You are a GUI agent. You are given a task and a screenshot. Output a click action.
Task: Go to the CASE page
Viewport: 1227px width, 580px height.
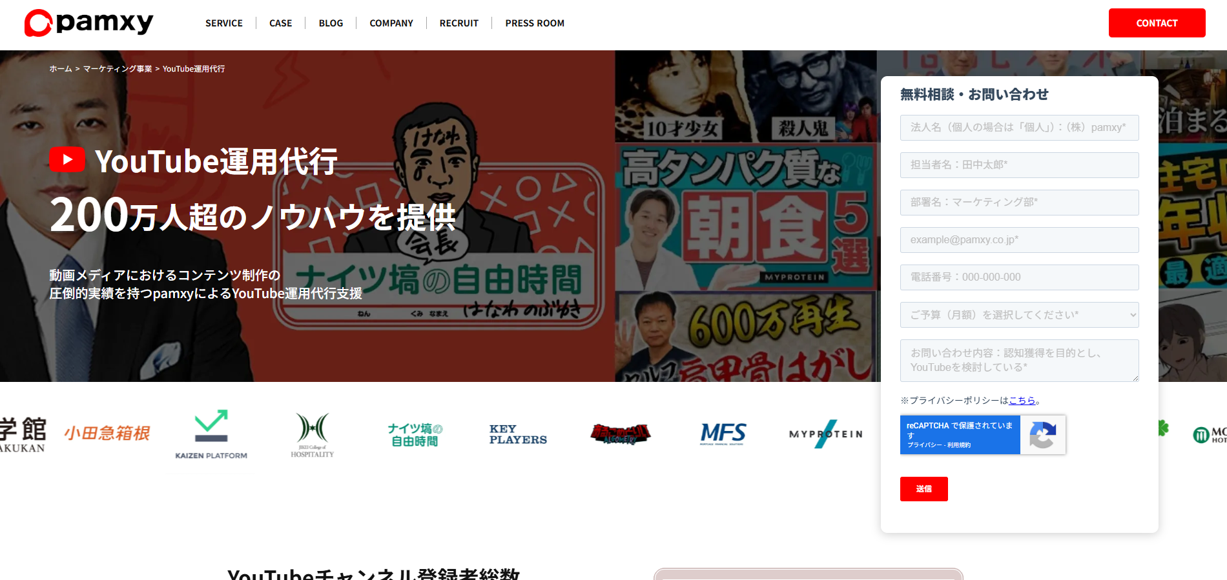(280, 23)
